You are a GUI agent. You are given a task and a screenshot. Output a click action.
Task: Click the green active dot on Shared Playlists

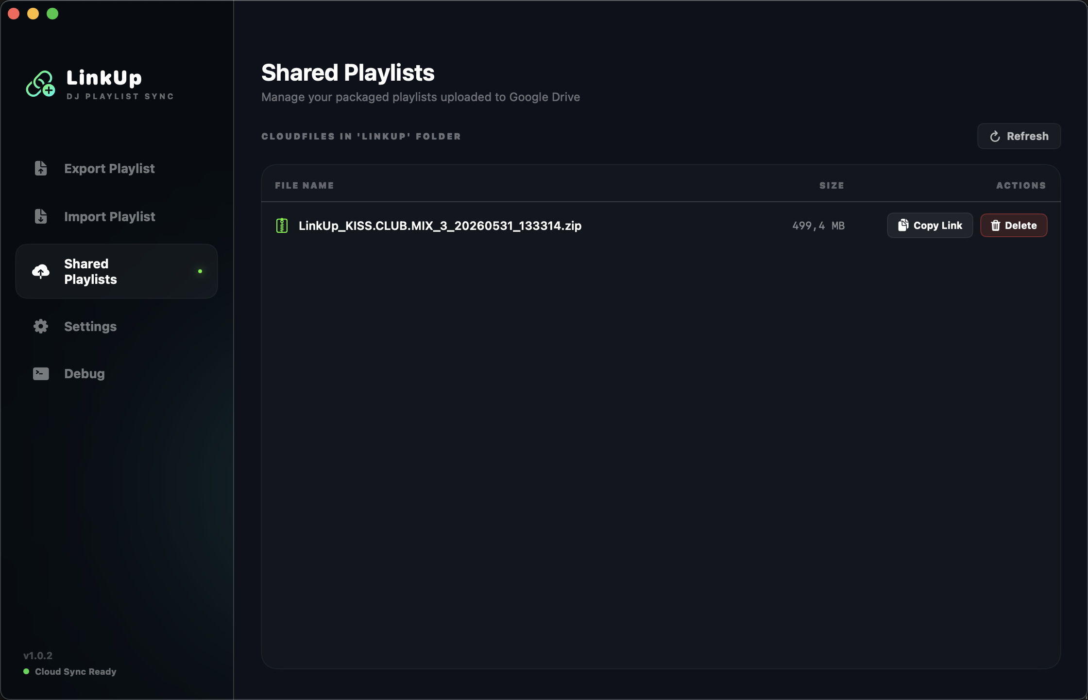(x=200, y=271)
